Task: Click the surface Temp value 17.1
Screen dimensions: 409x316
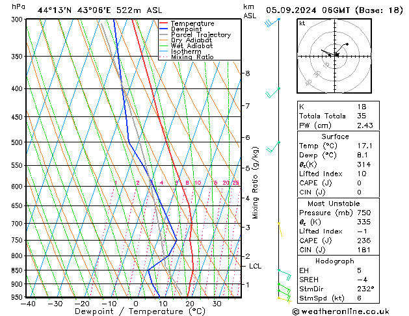Action: [x=364, y=146]
